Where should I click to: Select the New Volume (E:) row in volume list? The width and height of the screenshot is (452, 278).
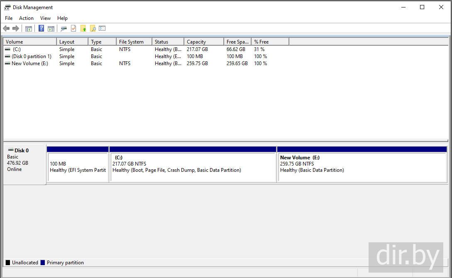pos(29,63)
